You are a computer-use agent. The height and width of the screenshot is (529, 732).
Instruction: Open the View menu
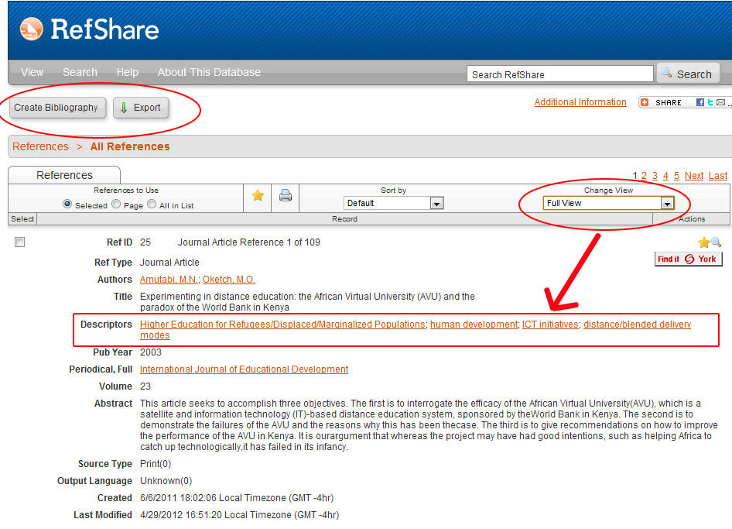click(x=32, y=73)
